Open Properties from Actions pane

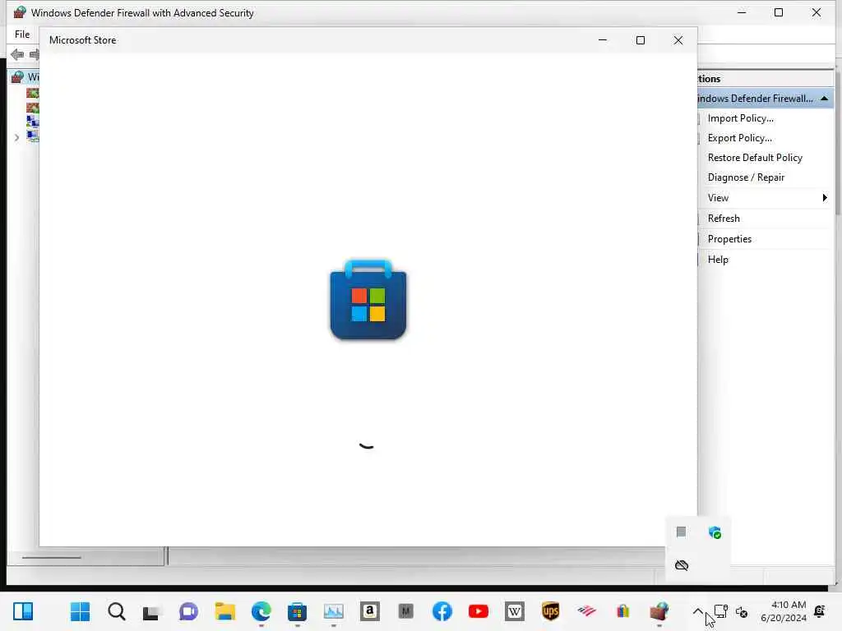pyautogui.click(x=729, y=239)
